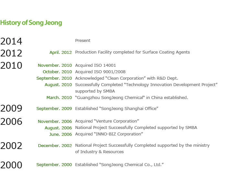Click the Acquired Venture Corporation entry
239x178 pixels.
click(107, 121)
